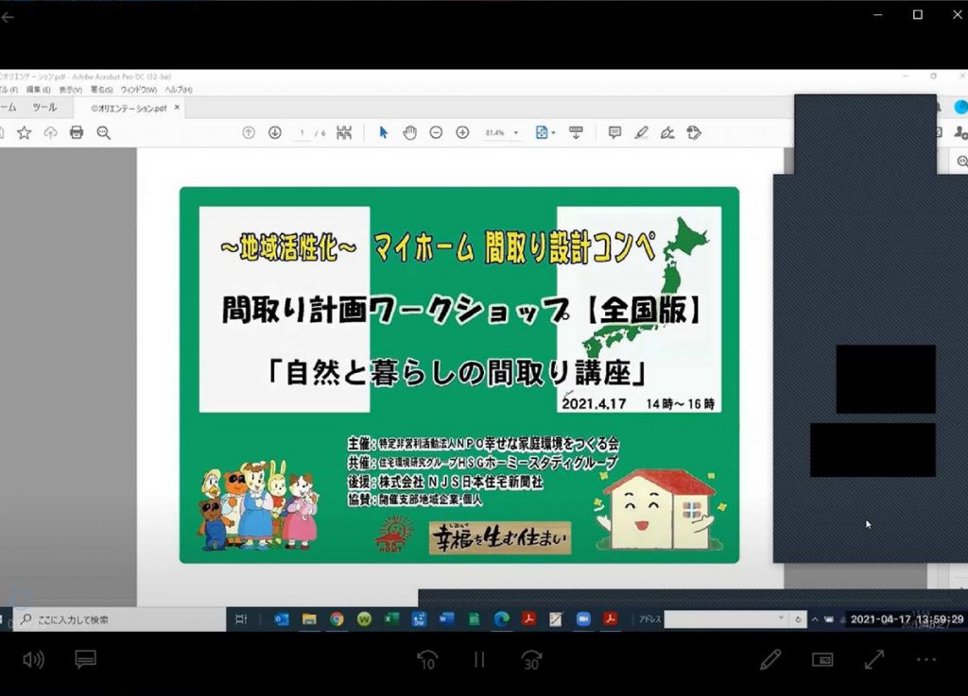Bookmark the PDF with the star icon
This screenshot has height=696, width=968.
click(x=24, y=132)
